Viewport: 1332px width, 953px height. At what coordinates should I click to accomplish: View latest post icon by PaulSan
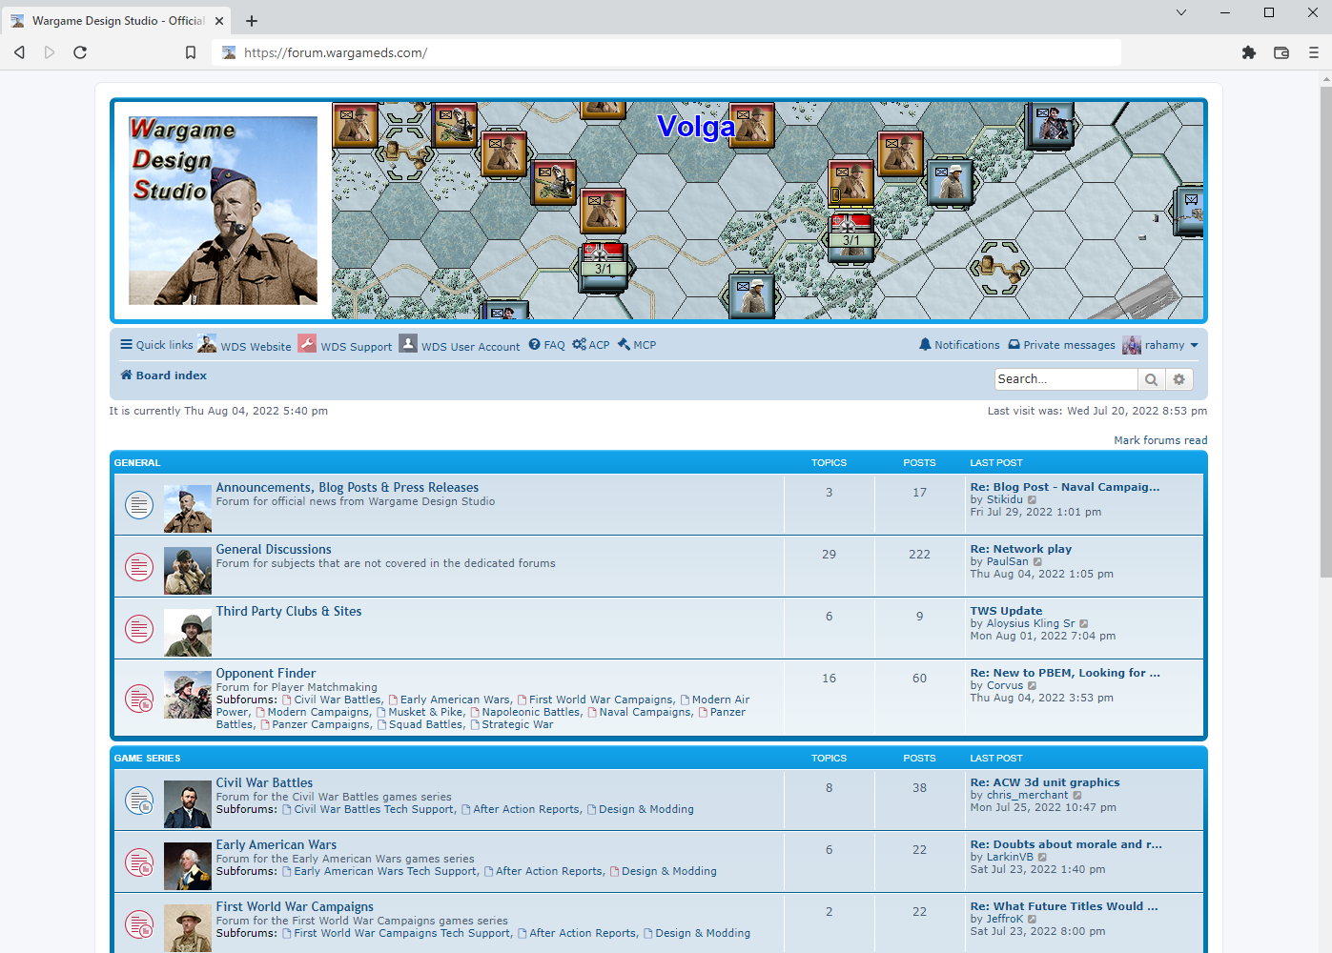[x=1037, y=561]
